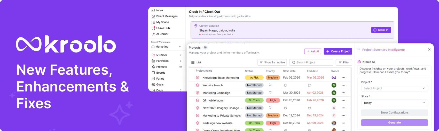Open more options for Marketing to Private Schools
The image size is (439, 131).
click(343, 115)
